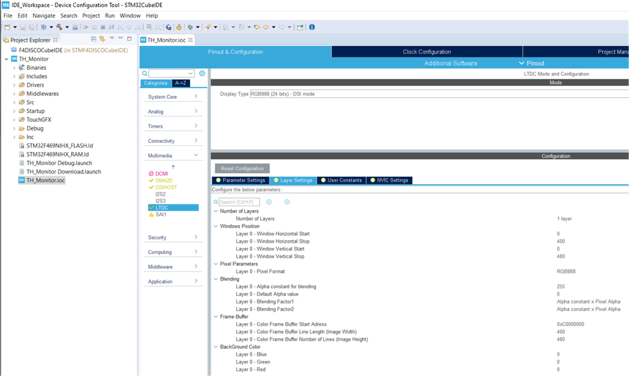Toggle Link with Editor in Project Explorer
629x376 pixels.
click(102, 39)
